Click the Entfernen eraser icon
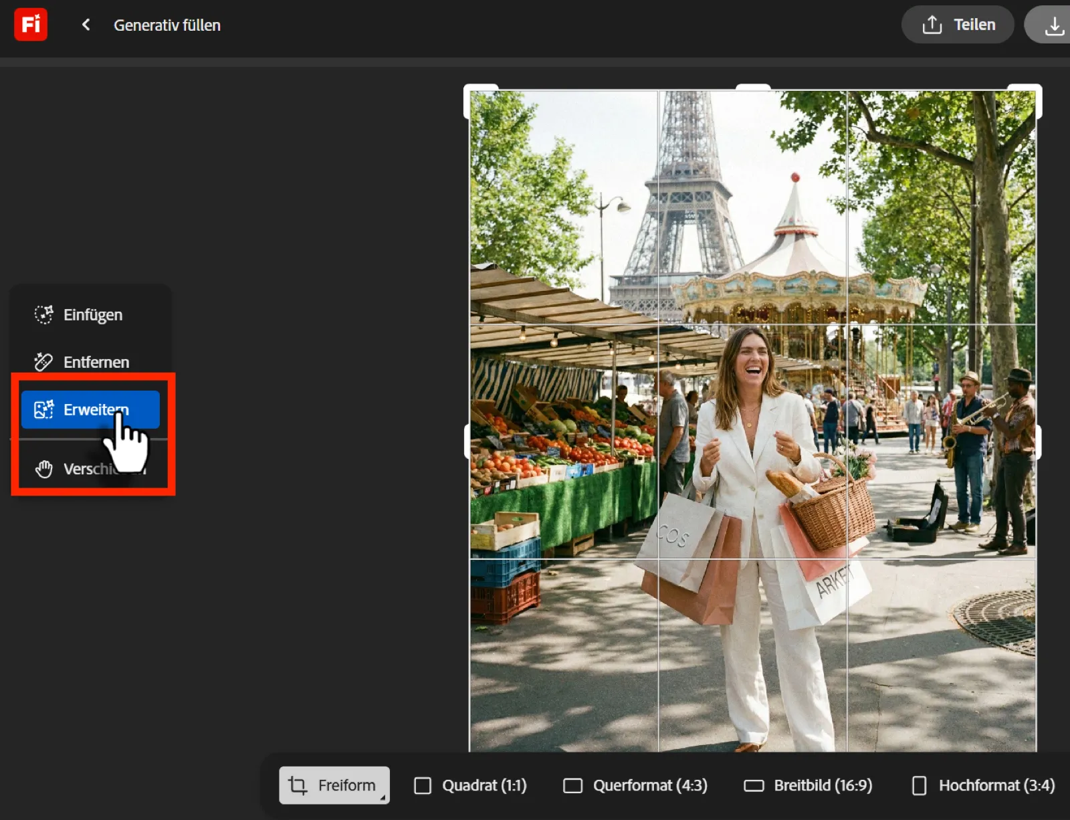 pyautogui.click(x=43, y=362)
